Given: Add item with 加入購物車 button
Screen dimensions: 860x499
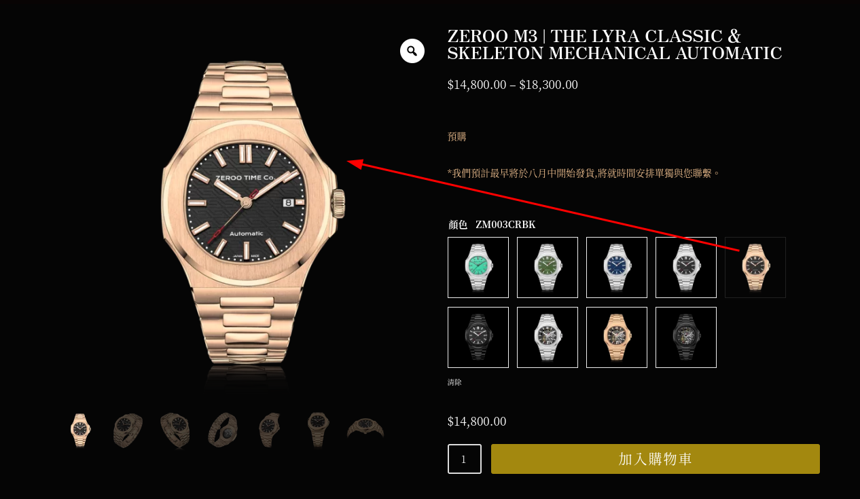Looking at the screenshot, I should point(656,459).
